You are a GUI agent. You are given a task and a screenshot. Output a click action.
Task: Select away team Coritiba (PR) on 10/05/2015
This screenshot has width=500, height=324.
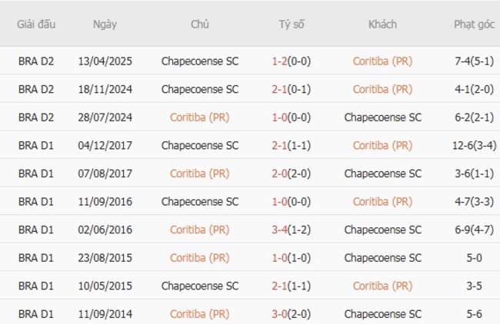382,286
